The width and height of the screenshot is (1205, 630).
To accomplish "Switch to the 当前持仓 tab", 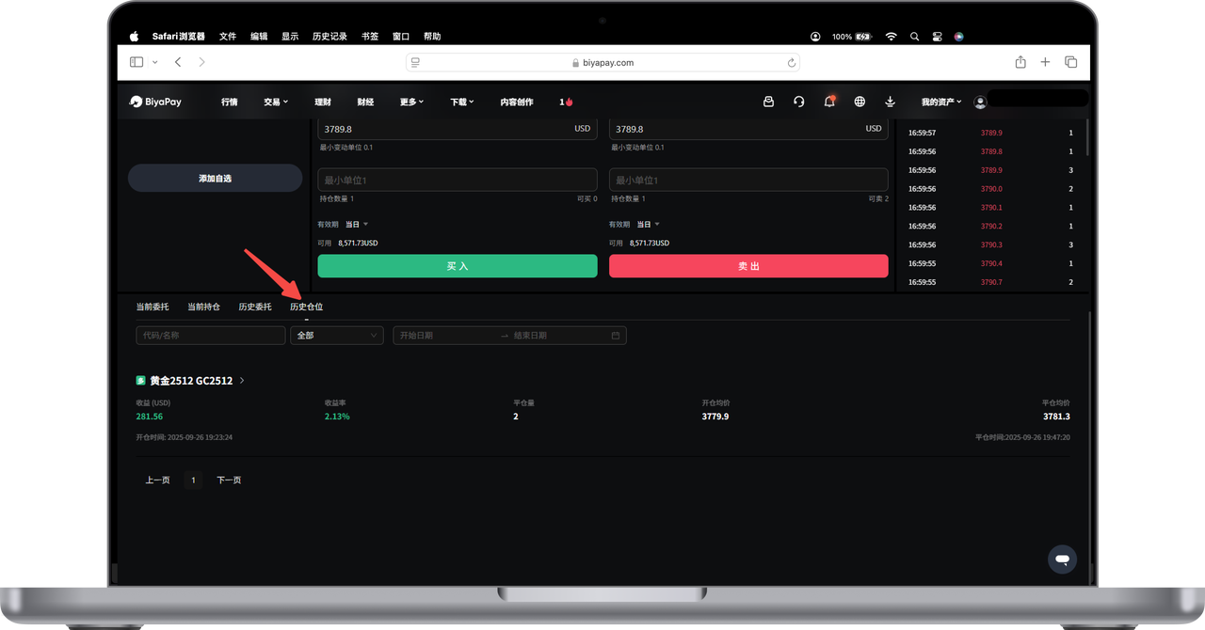I will (203, 307).
